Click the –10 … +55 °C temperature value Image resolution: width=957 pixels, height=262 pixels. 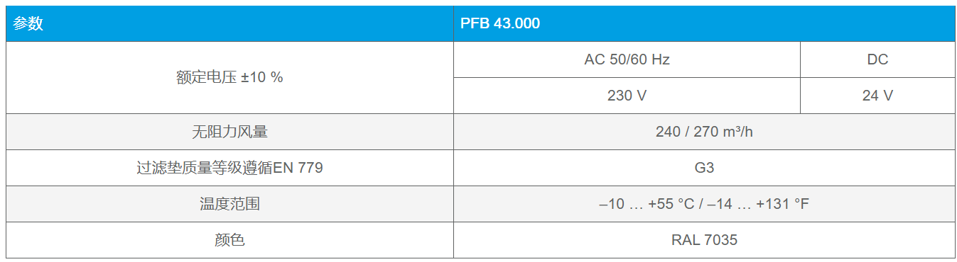(647, 204)
